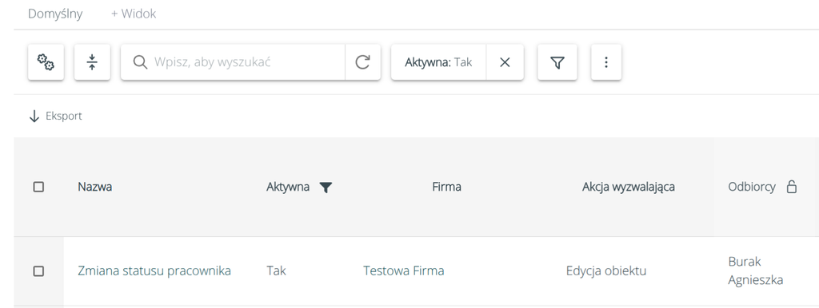Click the collapse rows icon

pos(93,62)
